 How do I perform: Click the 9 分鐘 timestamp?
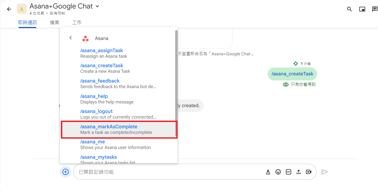(x=306, y=64)
